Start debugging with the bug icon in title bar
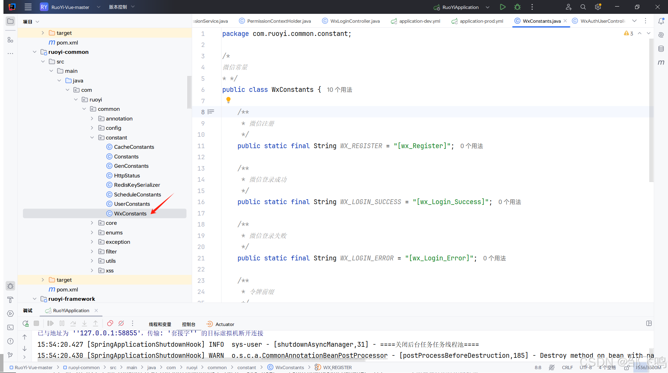Viewport: 668px width, 373px height. click(517, 7)
